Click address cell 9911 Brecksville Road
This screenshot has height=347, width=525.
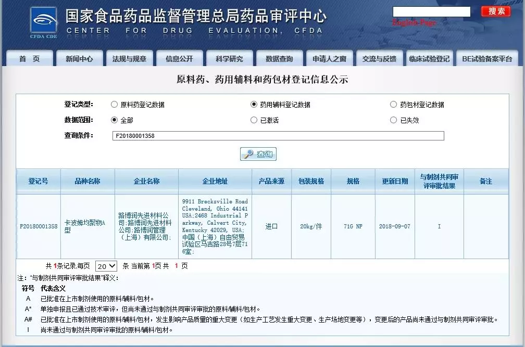(x=215, y=226)
